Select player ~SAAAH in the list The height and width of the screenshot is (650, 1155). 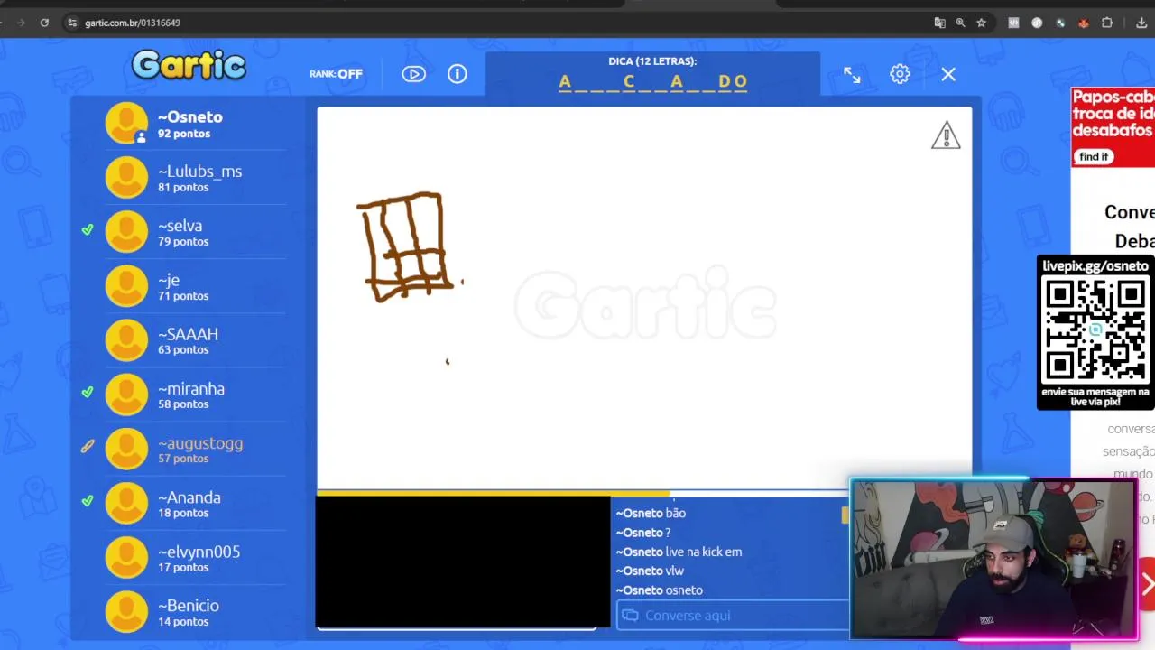click(x=196, y=340)
